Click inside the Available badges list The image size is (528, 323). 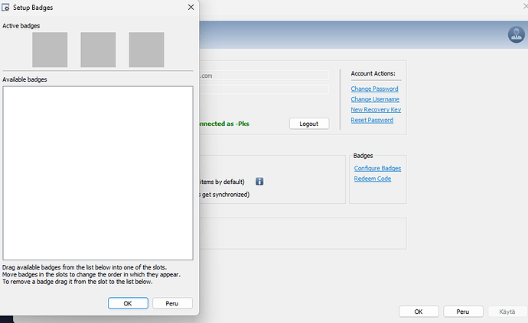[x=98, y=173]
